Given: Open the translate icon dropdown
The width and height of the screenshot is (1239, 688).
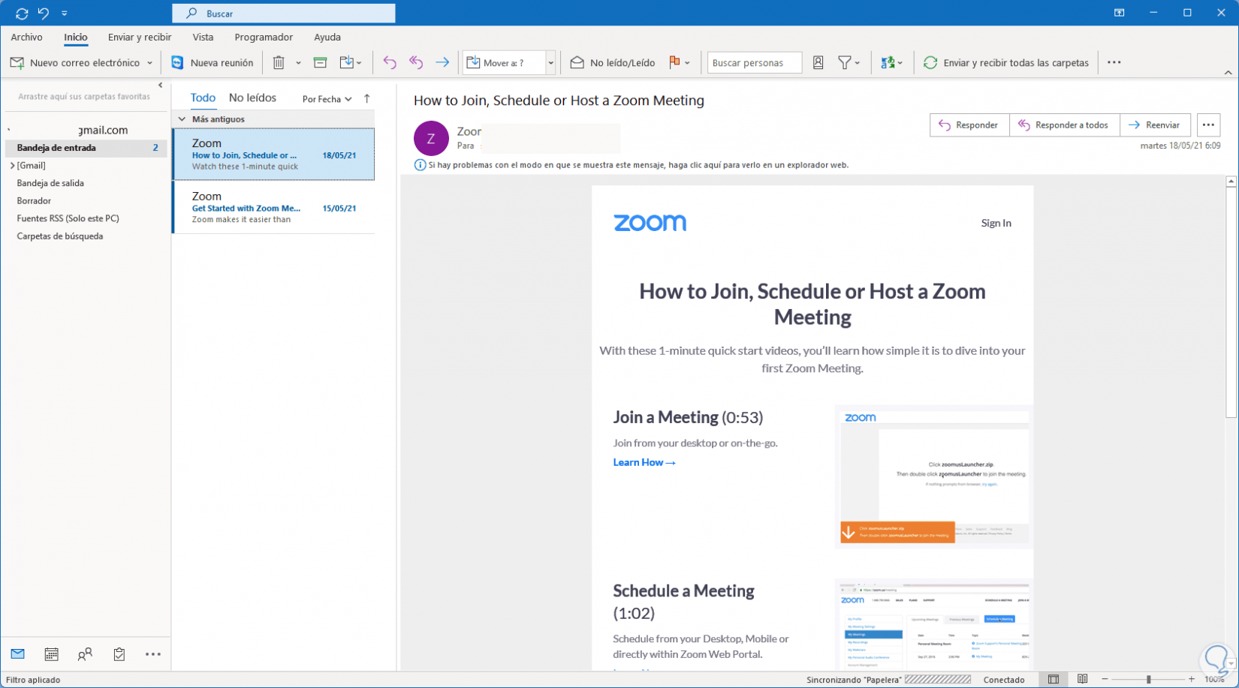Looking at the screenshot, I should pos(891,63).
